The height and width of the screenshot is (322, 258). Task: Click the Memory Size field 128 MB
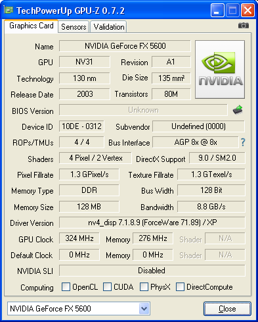[89, 207]
